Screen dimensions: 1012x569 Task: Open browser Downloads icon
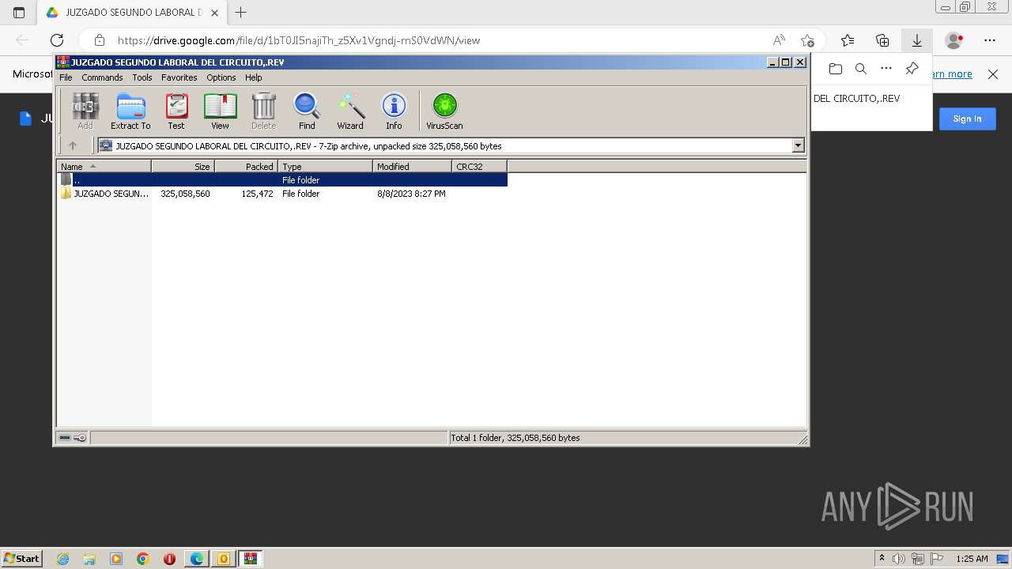click(x=917, y=40)
